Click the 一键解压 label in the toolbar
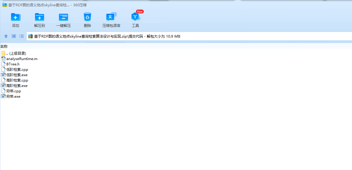The height and width of the screenshot is (170, 352). [64, 25]
